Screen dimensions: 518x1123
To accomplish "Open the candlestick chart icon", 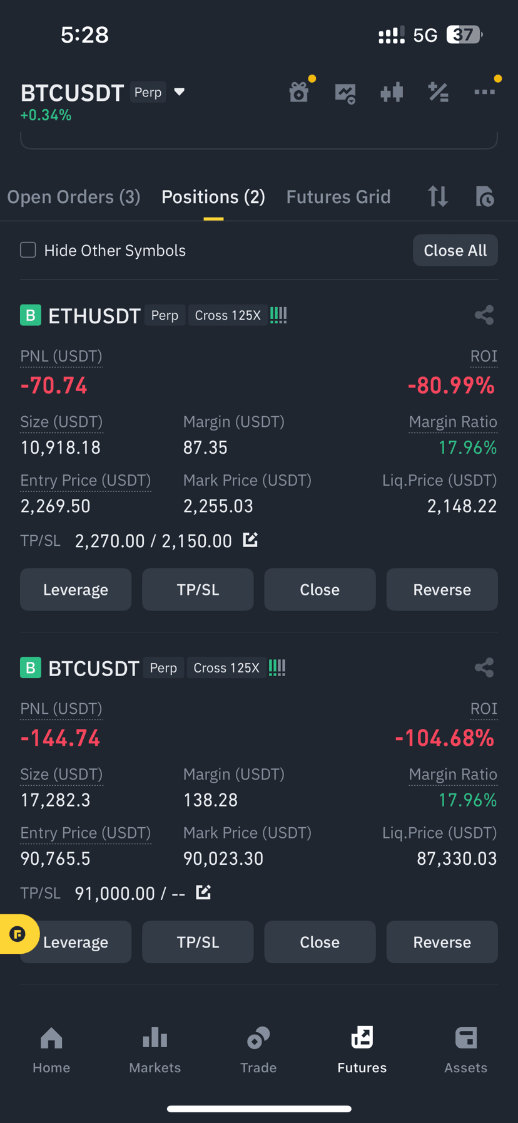I will click(392, 93).
